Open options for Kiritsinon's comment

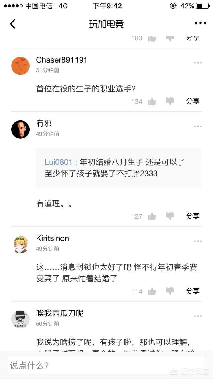198,241
